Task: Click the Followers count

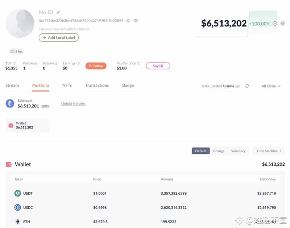Action: tap(24, 68)
